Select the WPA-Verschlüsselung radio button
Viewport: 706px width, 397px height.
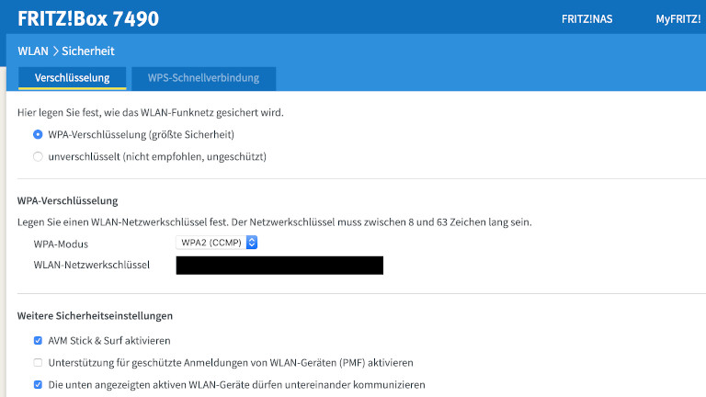tap(38, 134)
